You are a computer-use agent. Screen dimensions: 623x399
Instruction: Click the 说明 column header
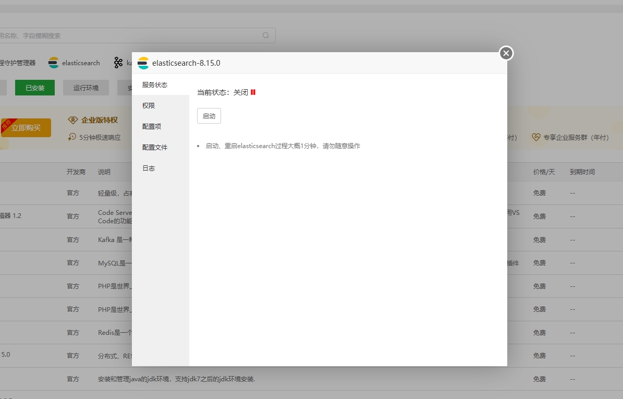(104, 172)
